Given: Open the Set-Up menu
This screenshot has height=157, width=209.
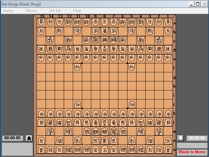Looking at the screenshot, I should coord(55,11).
